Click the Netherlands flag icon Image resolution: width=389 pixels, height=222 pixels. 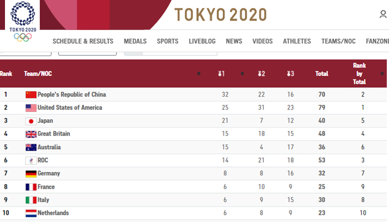tap(31, 213)
